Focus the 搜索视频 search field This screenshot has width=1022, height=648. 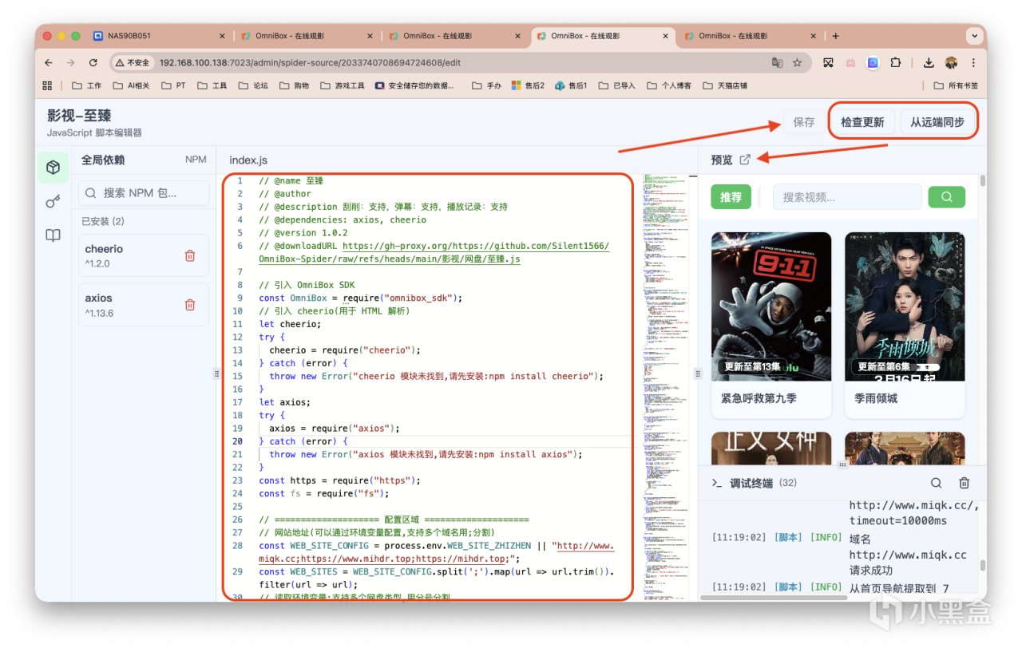tap(847, 197)
